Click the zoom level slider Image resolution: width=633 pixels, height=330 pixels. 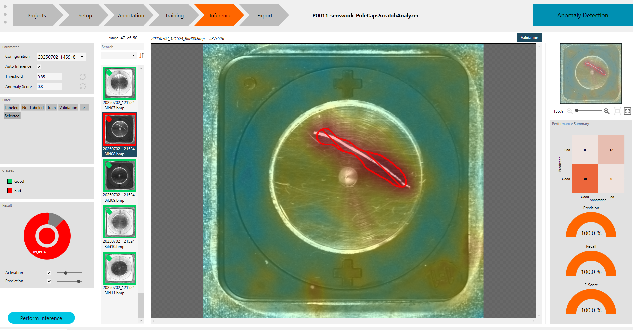point(588,110)
